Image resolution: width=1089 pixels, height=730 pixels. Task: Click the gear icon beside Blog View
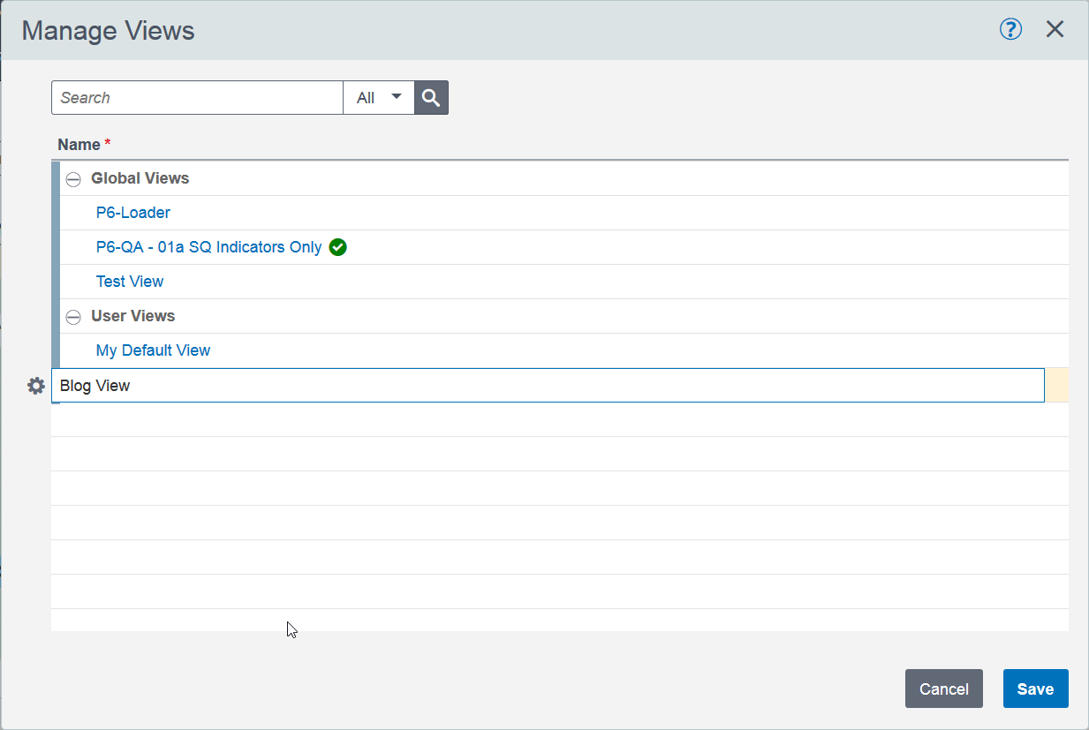click(x=36, y=386)
